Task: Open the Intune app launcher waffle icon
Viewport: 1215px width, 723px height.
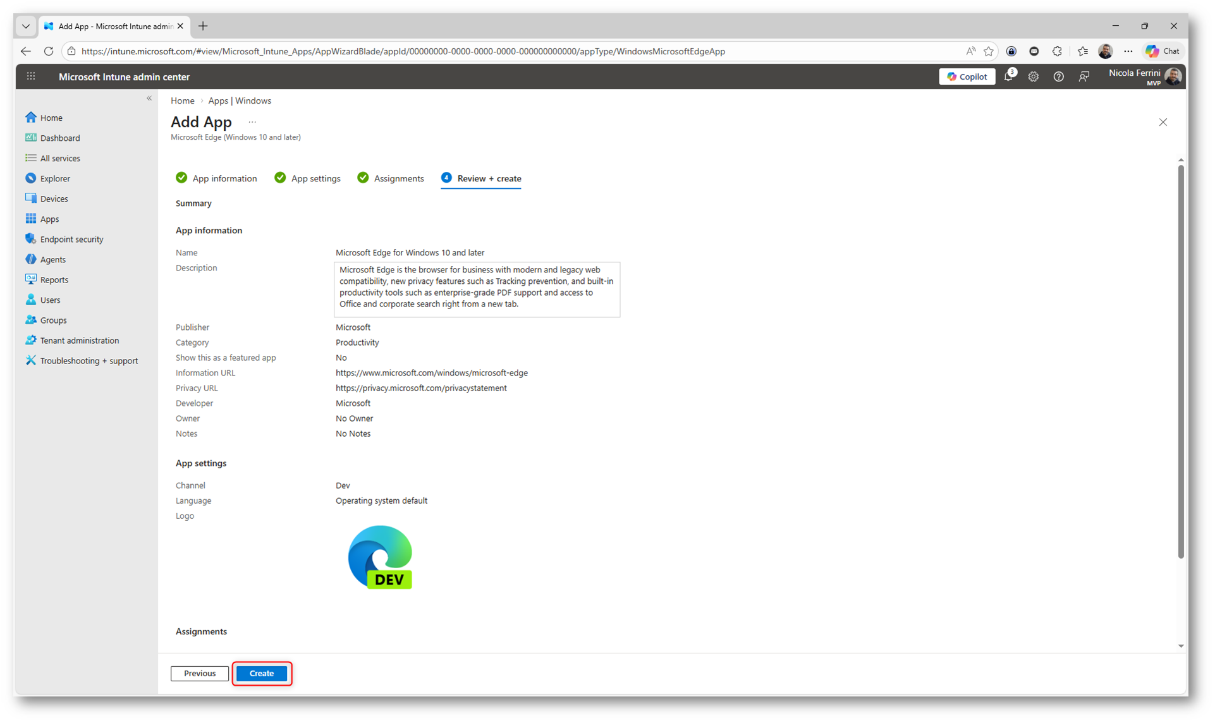Action: pos(31,76)
